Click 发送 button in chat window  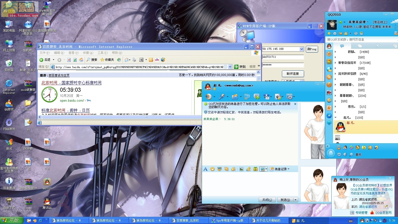285,200
